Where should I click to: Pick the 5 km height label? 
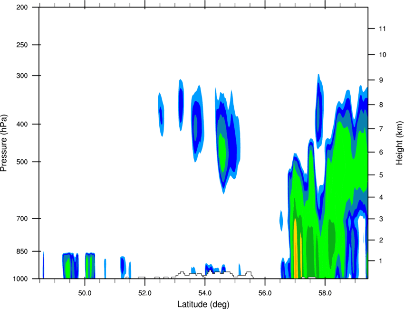(381, 175)
